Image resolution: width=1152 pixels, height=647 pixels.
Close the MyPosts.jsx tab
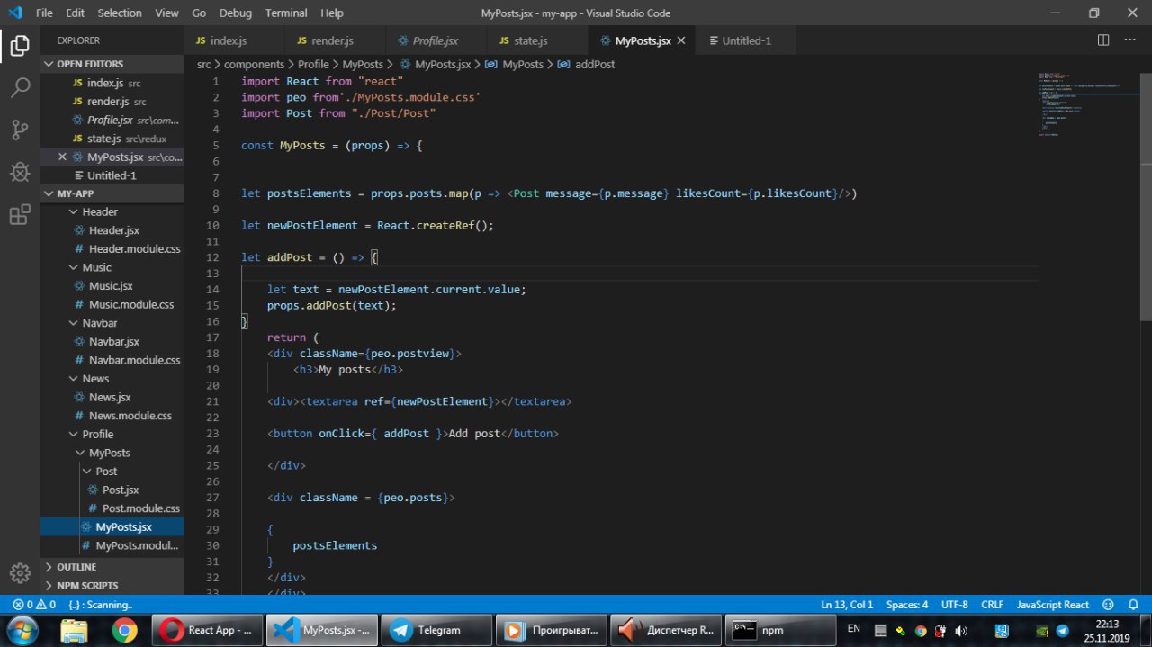[x=681, y=40]
